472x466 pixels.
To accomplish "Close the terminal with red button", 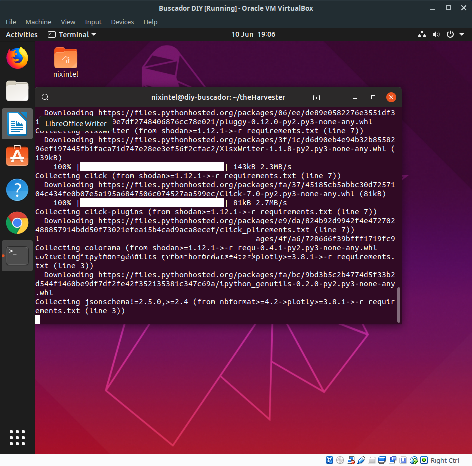I will 391,97.
